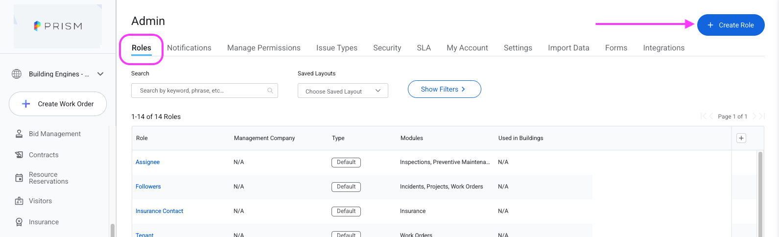Go to the Settings tab
This screenshot has height=237, width=779.
click(518, 47)
